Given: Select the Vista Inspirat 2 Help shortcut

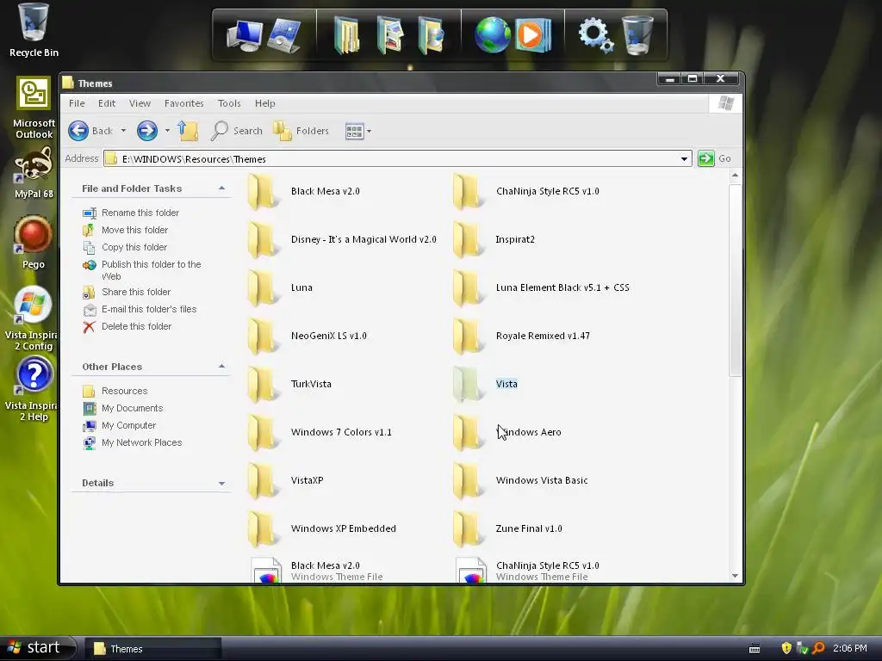Looking at the screenshot, I should click(x=32, y=390).
